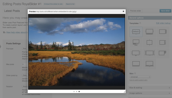Select the Default slider template
The width and height of the screenshot is (172, 98).
click(x=136, y=32)
